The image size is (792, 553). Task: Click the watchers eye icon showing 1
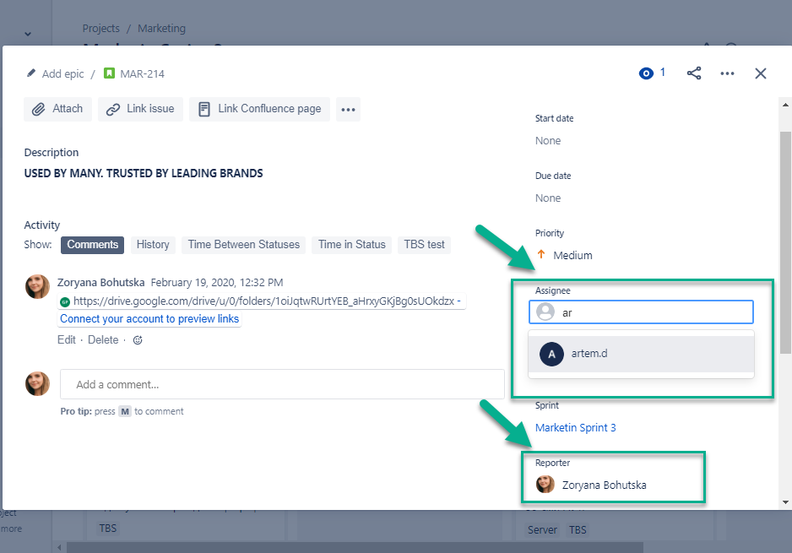(x=646, y=73)
